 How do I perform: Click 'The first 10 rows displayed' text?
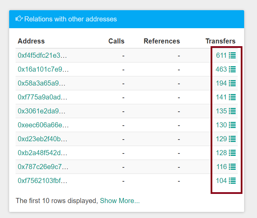tap(57, 201)
